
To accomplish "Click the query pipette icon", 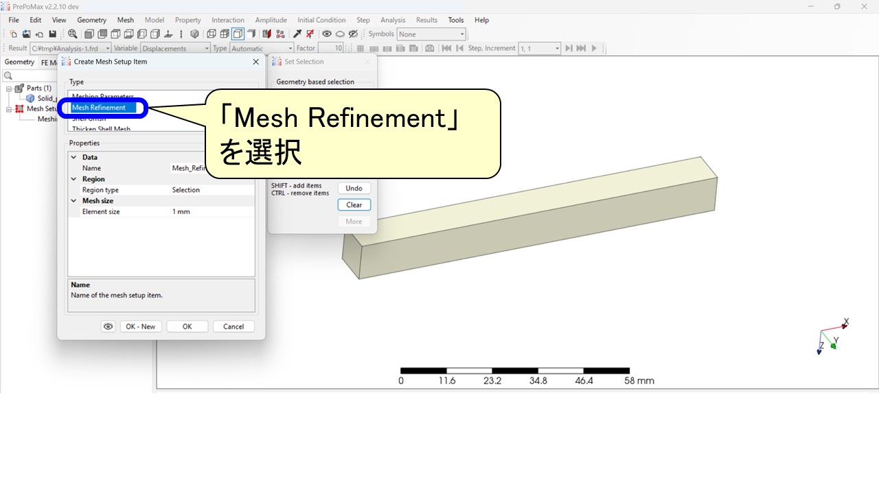I will coord(297,34).
